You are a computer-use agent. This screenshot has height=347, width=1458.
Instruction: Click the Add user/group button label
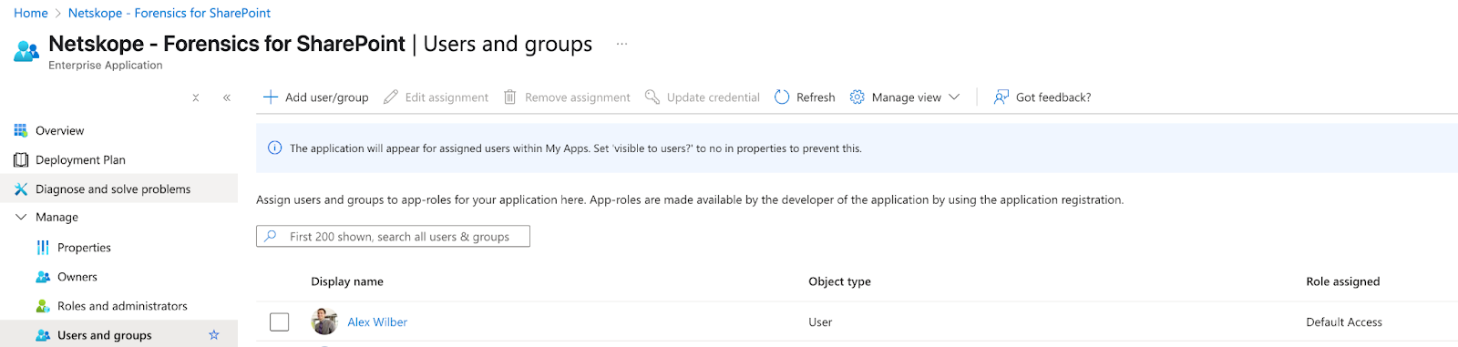coord(326,97)
